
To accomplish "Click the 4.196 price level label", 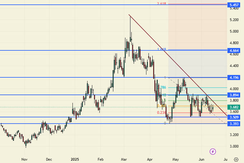I will pyautogui.click(x=236, y=78).
